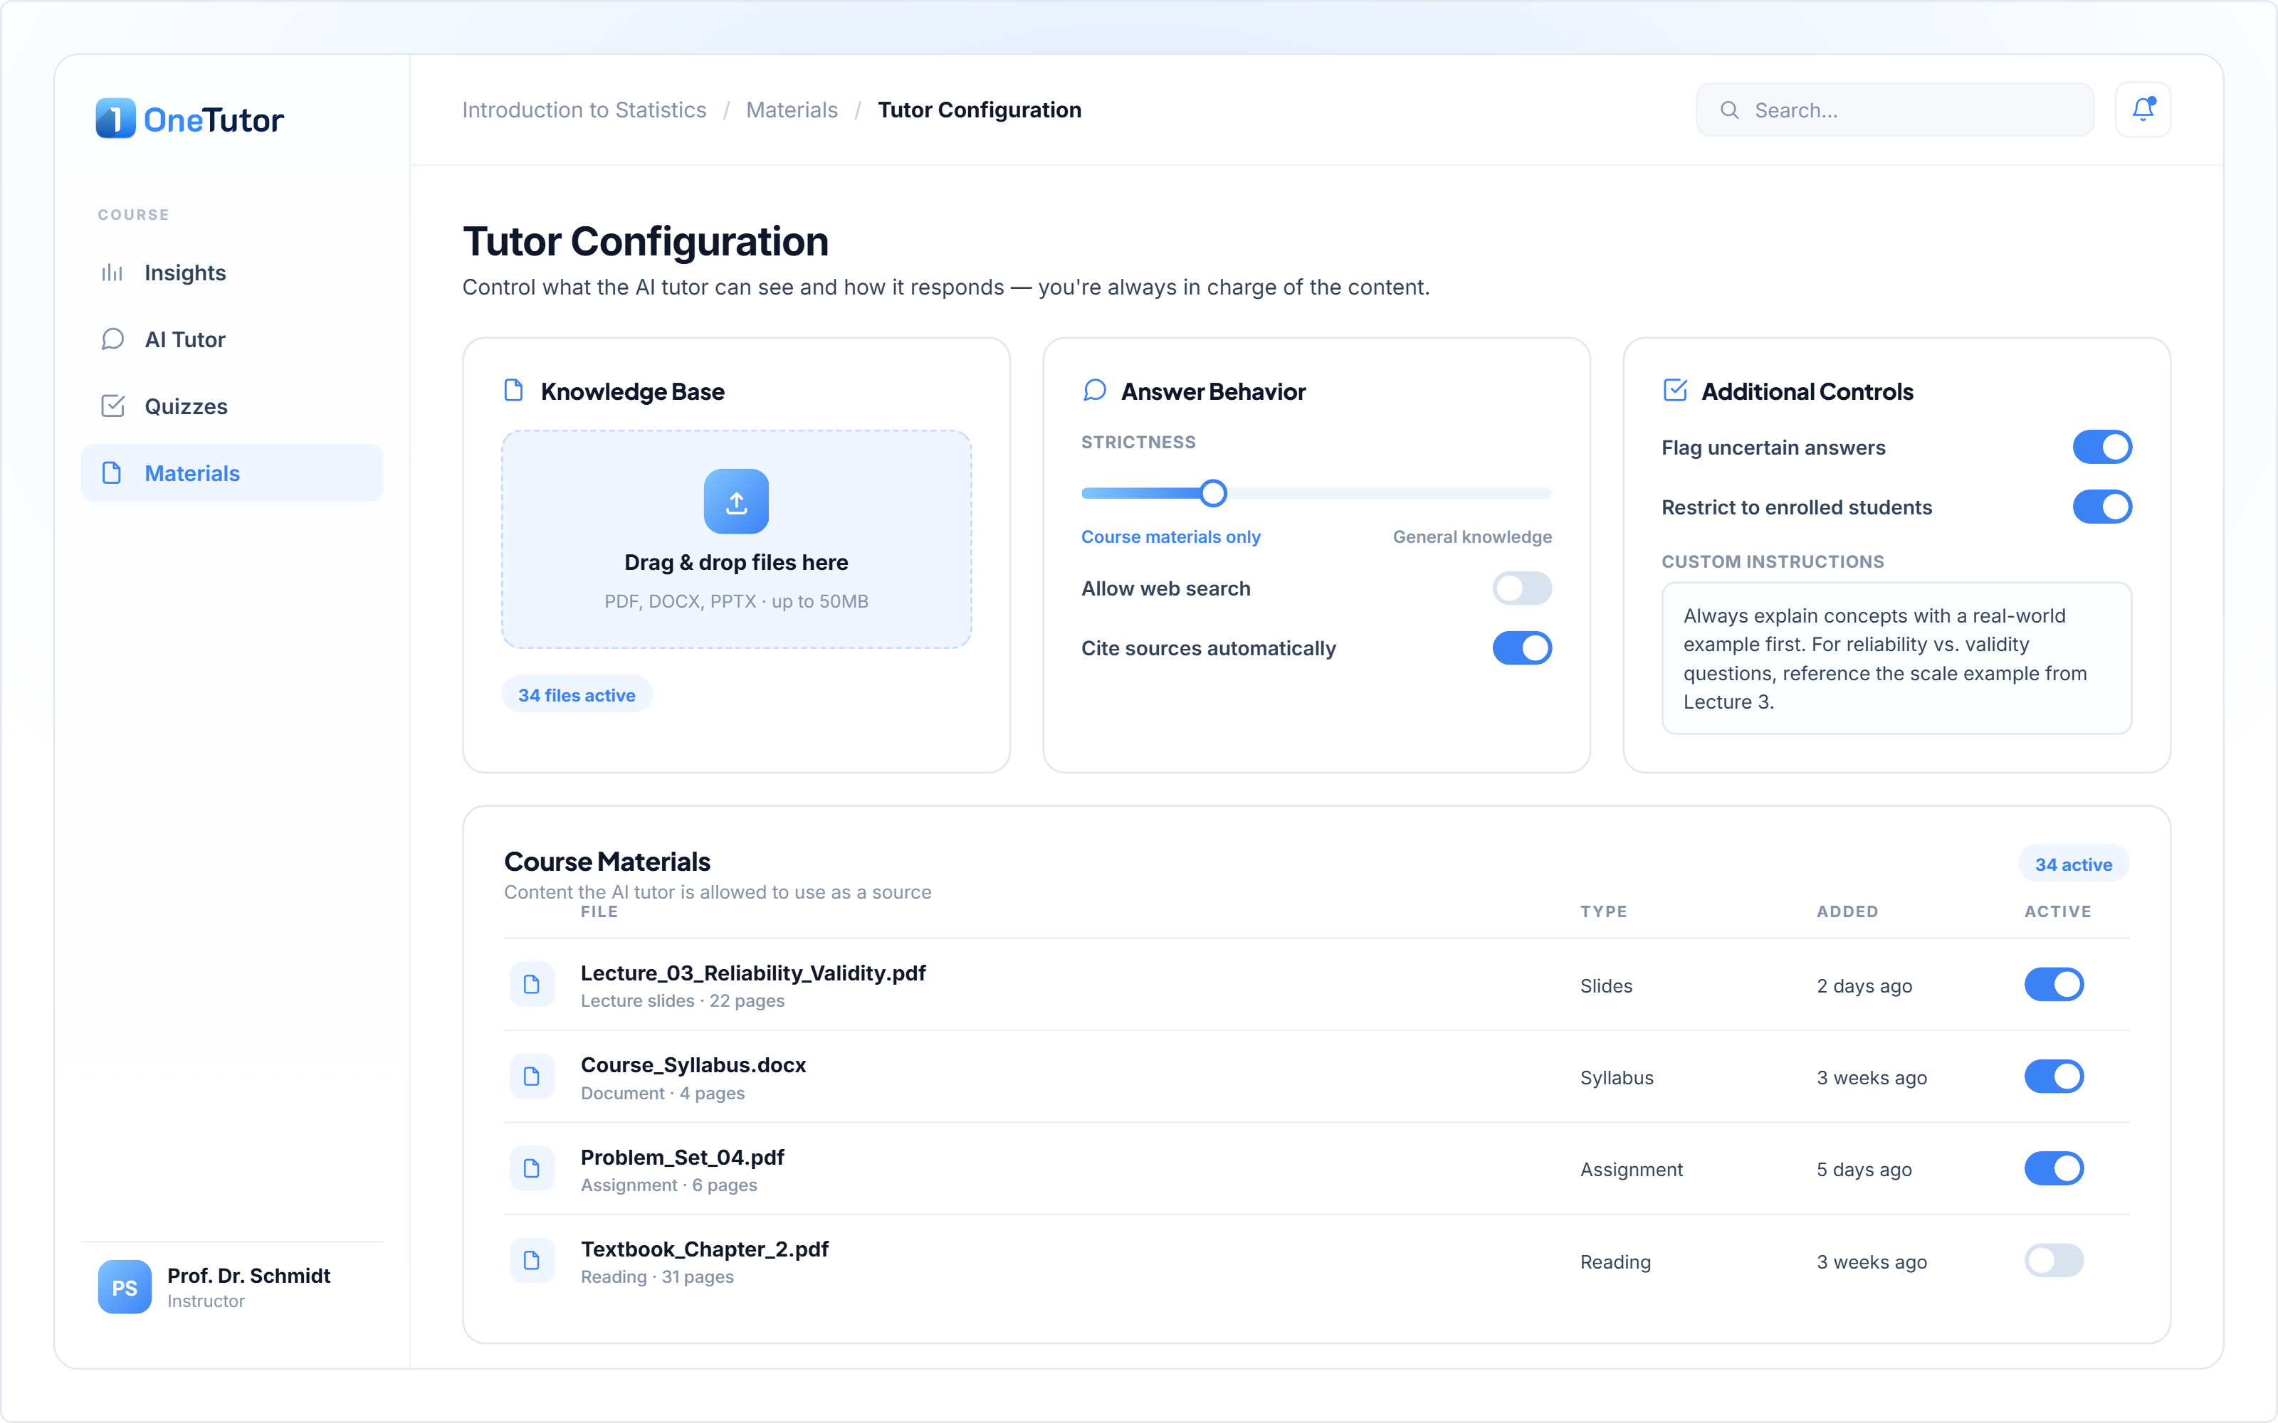
Task: Click the Course materials only label
Action: pos(1170,536)
